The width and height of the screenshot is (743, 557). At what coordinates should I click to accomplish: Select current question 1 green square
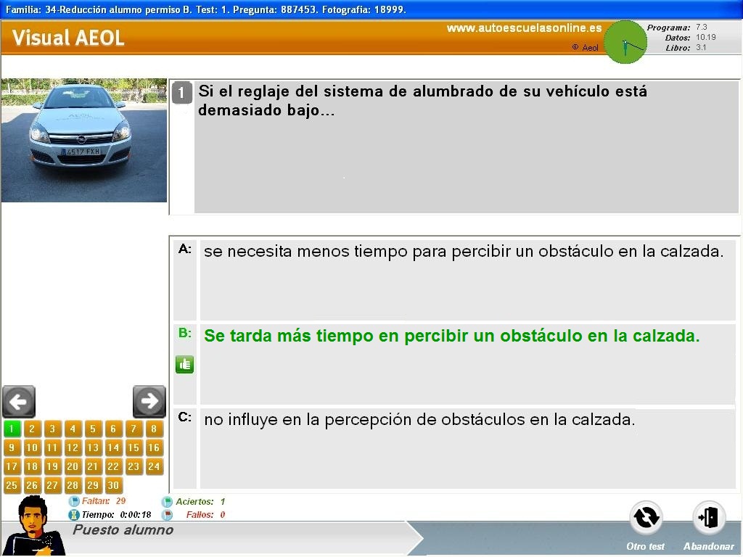click(12, 429)
